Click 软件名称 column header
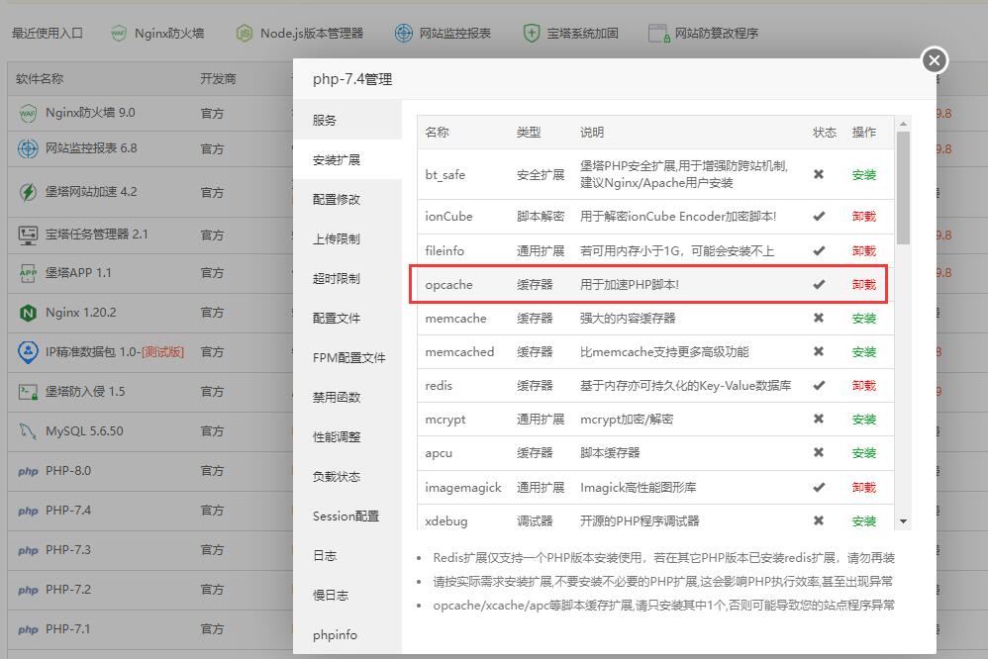Viewport: 988px width, 659px height. click(x=39, y=79)
